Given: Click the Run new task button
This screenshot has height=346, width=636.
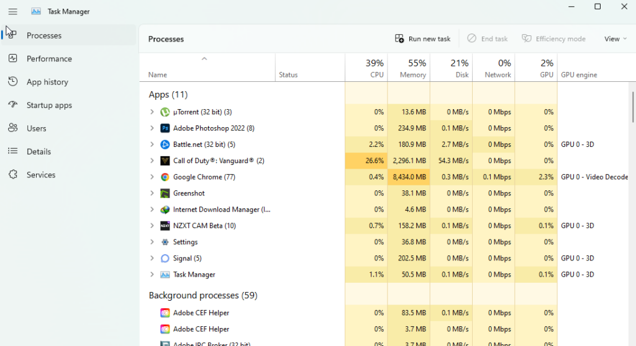Looking at the screenshot, I should tap(423, 39).
